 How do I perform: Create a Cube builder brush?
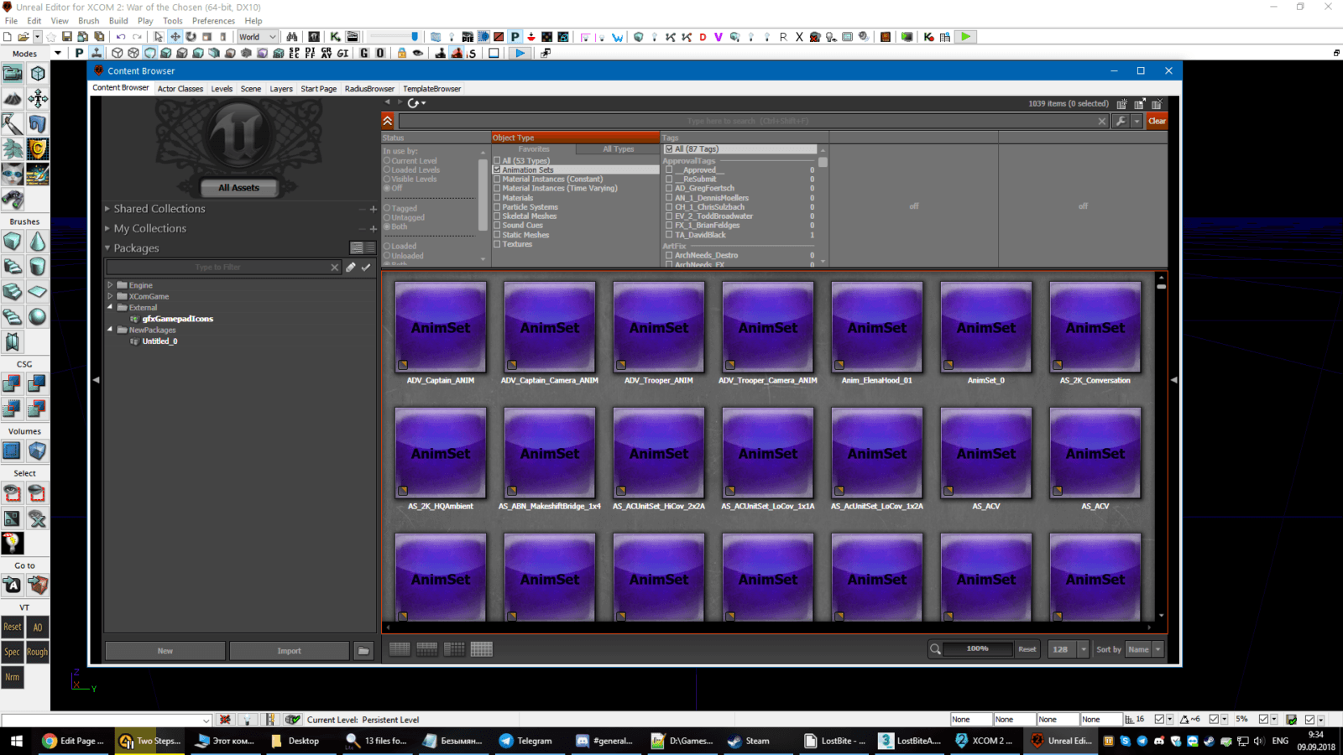[x=13, y=242]
